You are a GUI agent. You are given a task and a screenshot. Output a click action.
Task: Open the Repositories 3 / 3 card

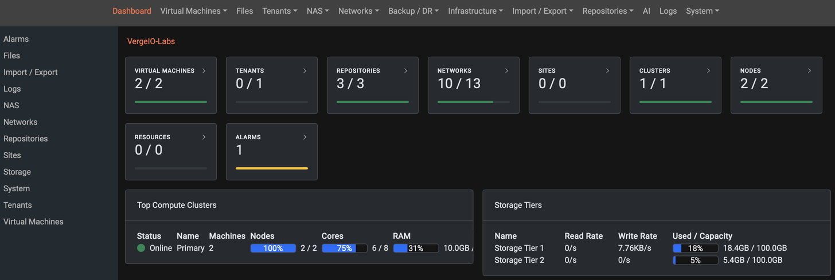[x=373, y=85]
